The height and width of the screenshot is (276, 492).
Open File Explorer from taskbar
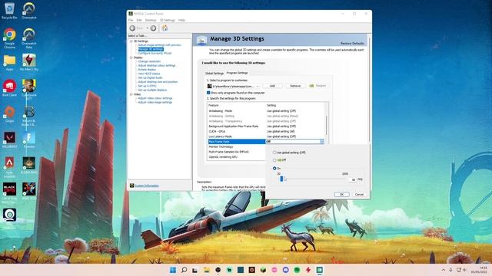pos(207,270)
